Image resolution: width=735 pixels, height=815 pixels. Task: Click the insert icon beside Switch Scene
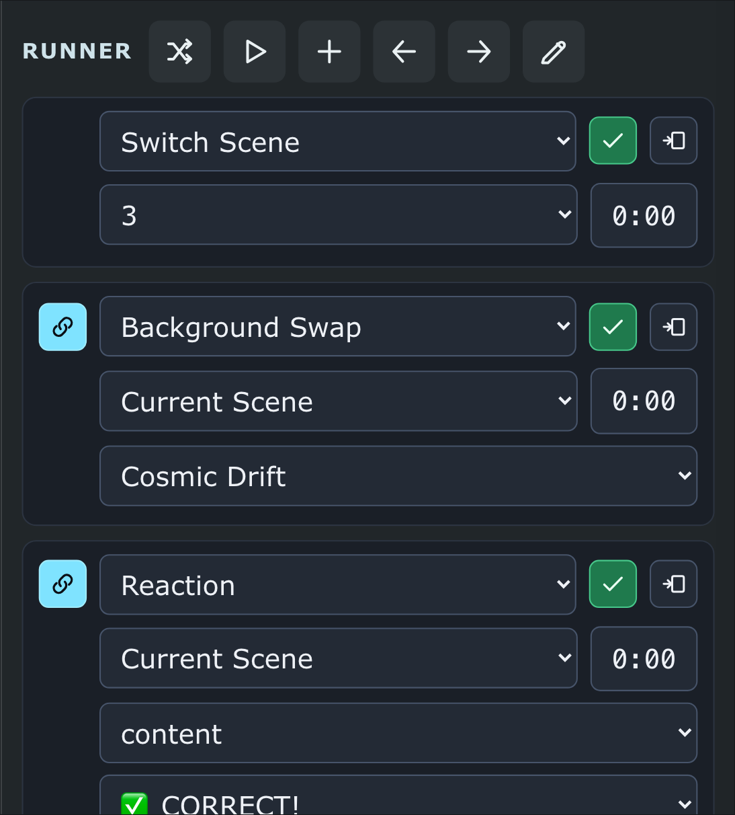coord(674,141)
